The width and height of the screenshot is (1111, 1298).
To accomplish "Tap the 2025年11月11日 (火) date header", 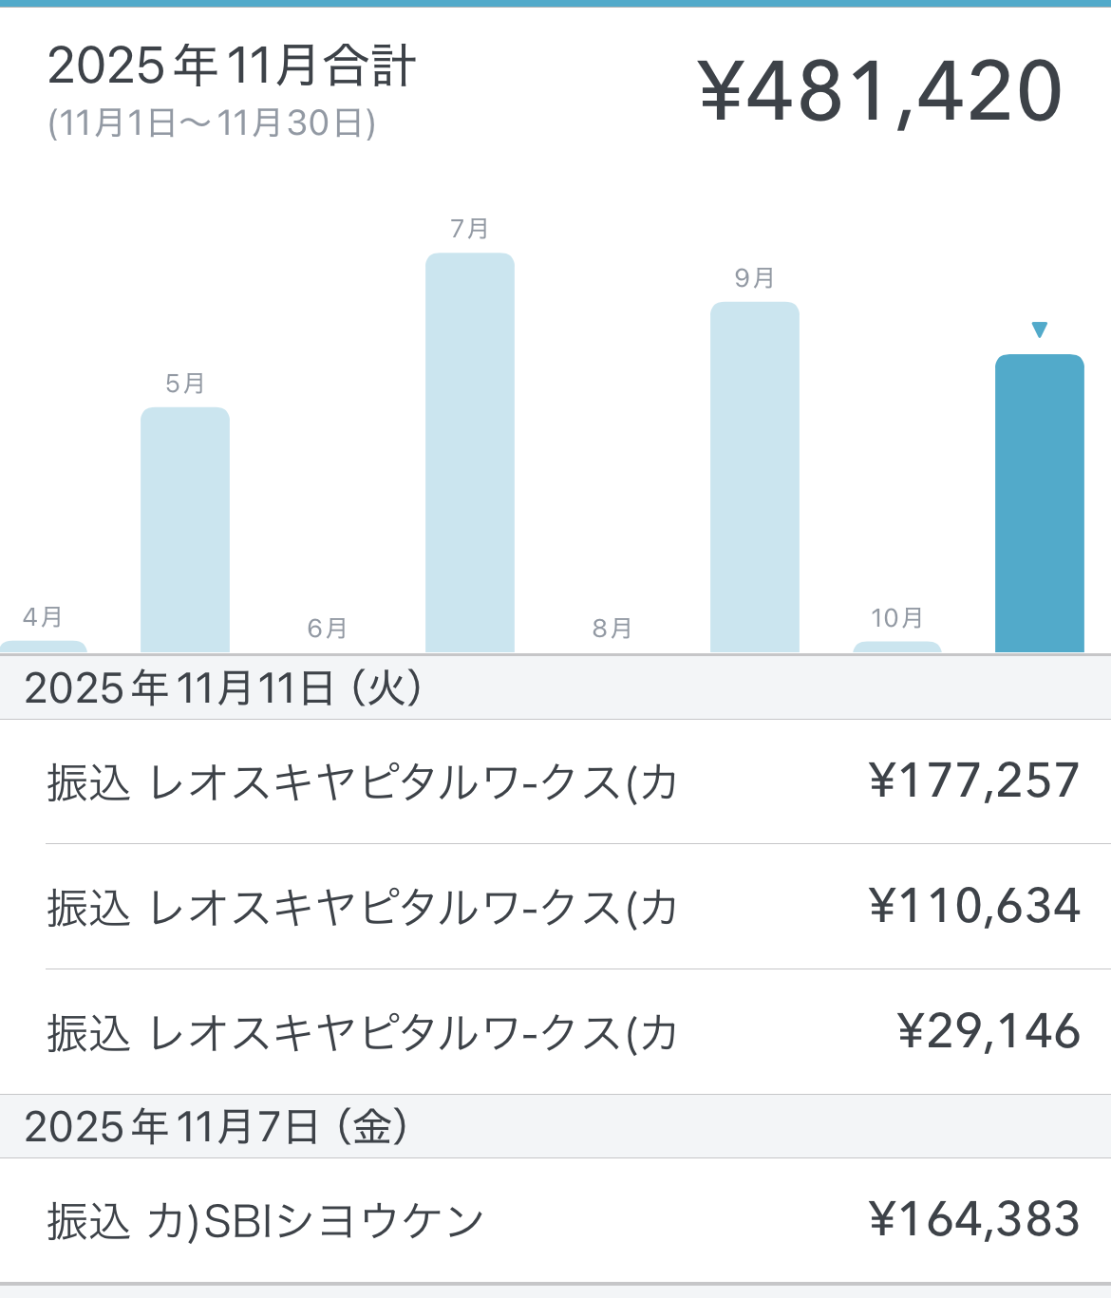I will pos(223,687).
